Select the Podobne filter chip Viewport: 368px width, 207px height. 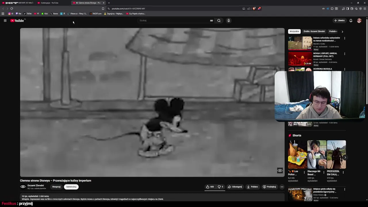pyautogui.click(x=333, y=31)
